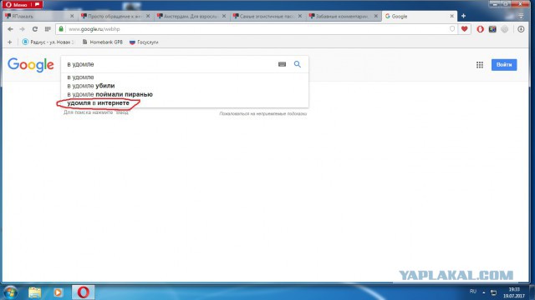This screenshot has height=300, width=535.
Task: Bookmark page with the red heart icon
Action: pyautogui.click(x=465, y=29)
